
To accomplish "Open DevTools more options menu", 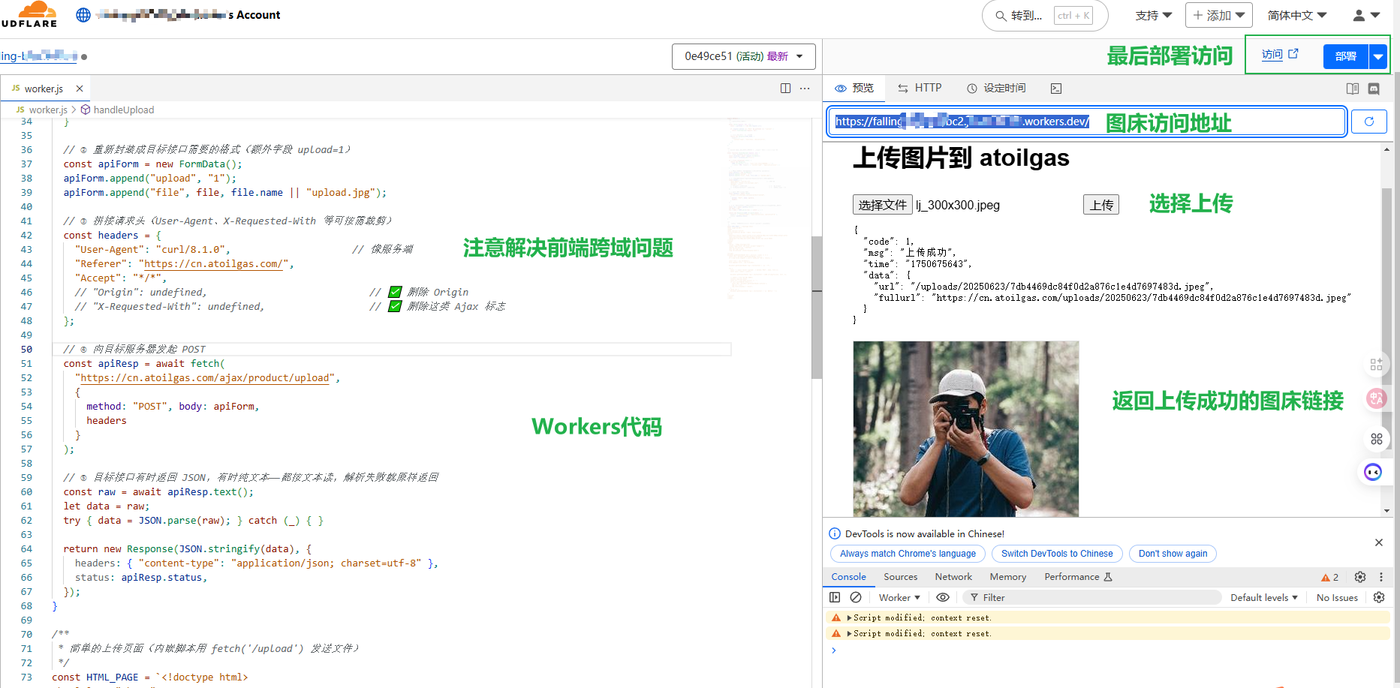I will [x=1381, y=577].
